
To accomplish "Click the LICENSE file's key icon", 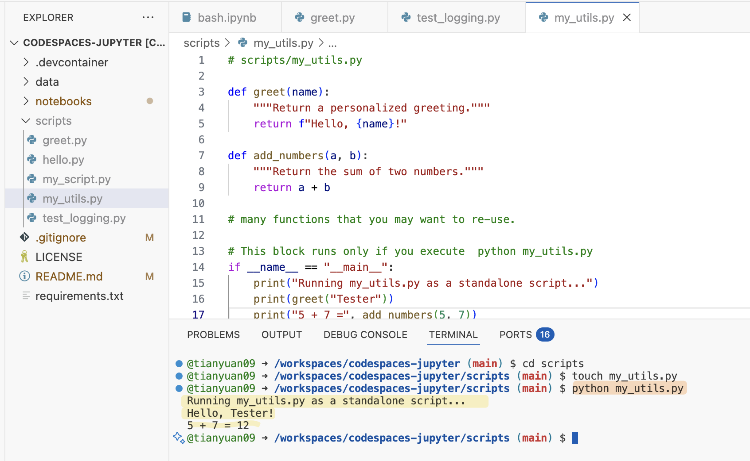I will point(25,257).
